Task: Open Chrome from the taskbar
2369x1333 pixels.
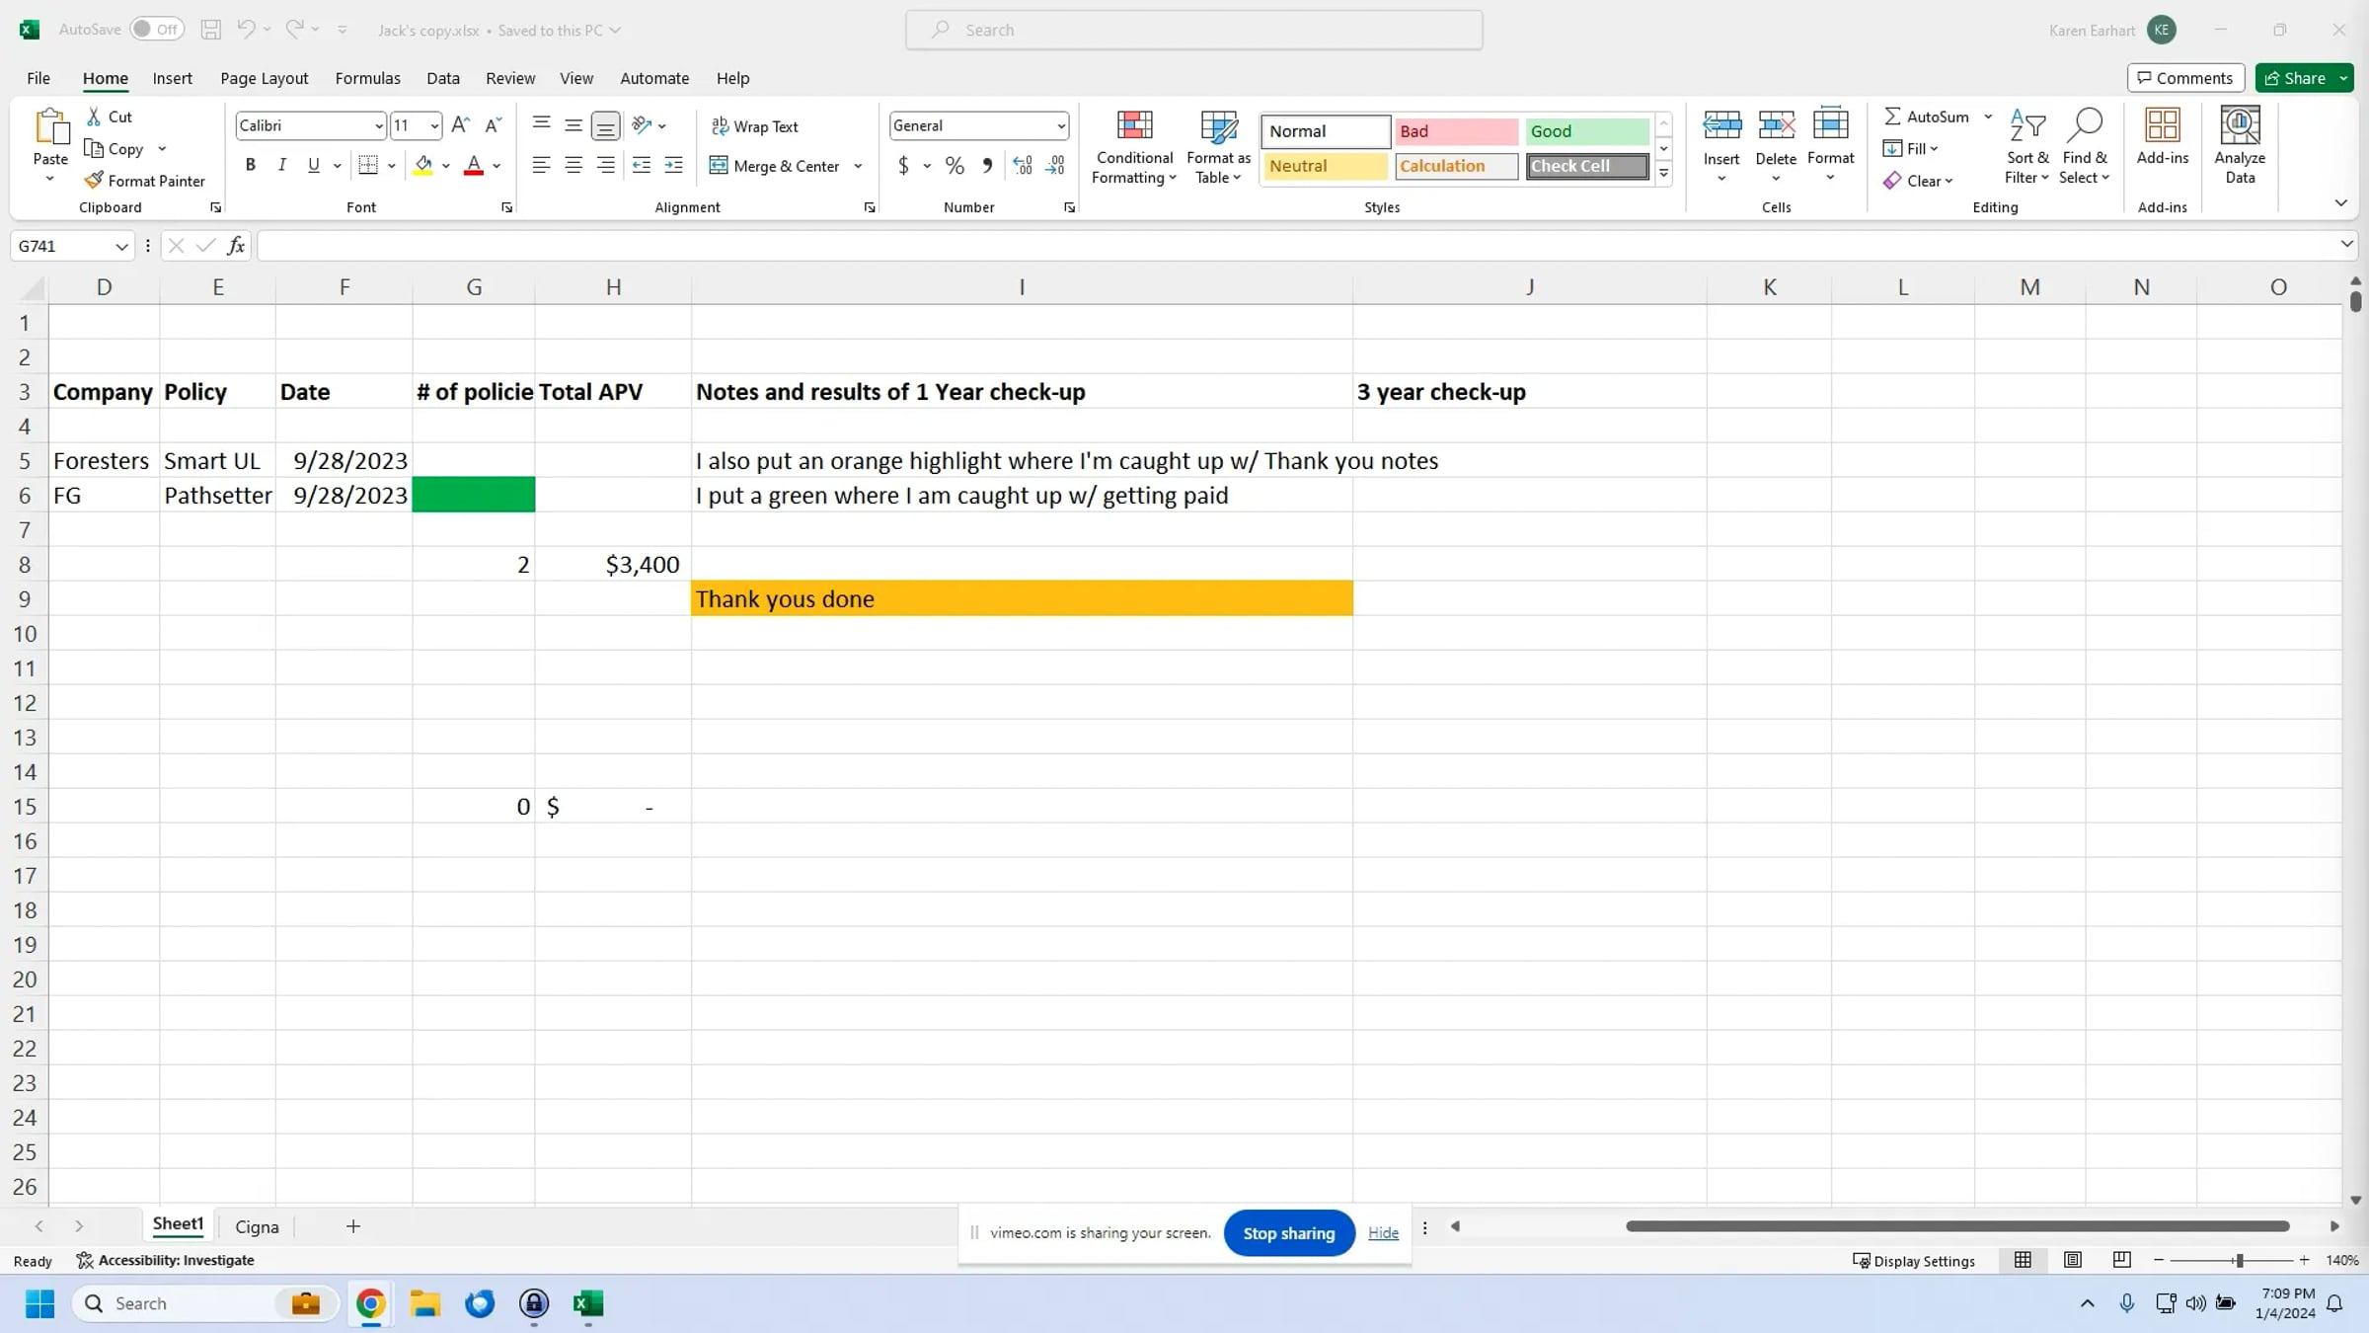Action: coord(371,1303)
